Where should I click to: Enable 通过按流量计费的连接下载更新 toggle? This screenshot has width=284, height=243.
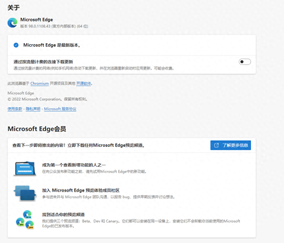point(245,61)
